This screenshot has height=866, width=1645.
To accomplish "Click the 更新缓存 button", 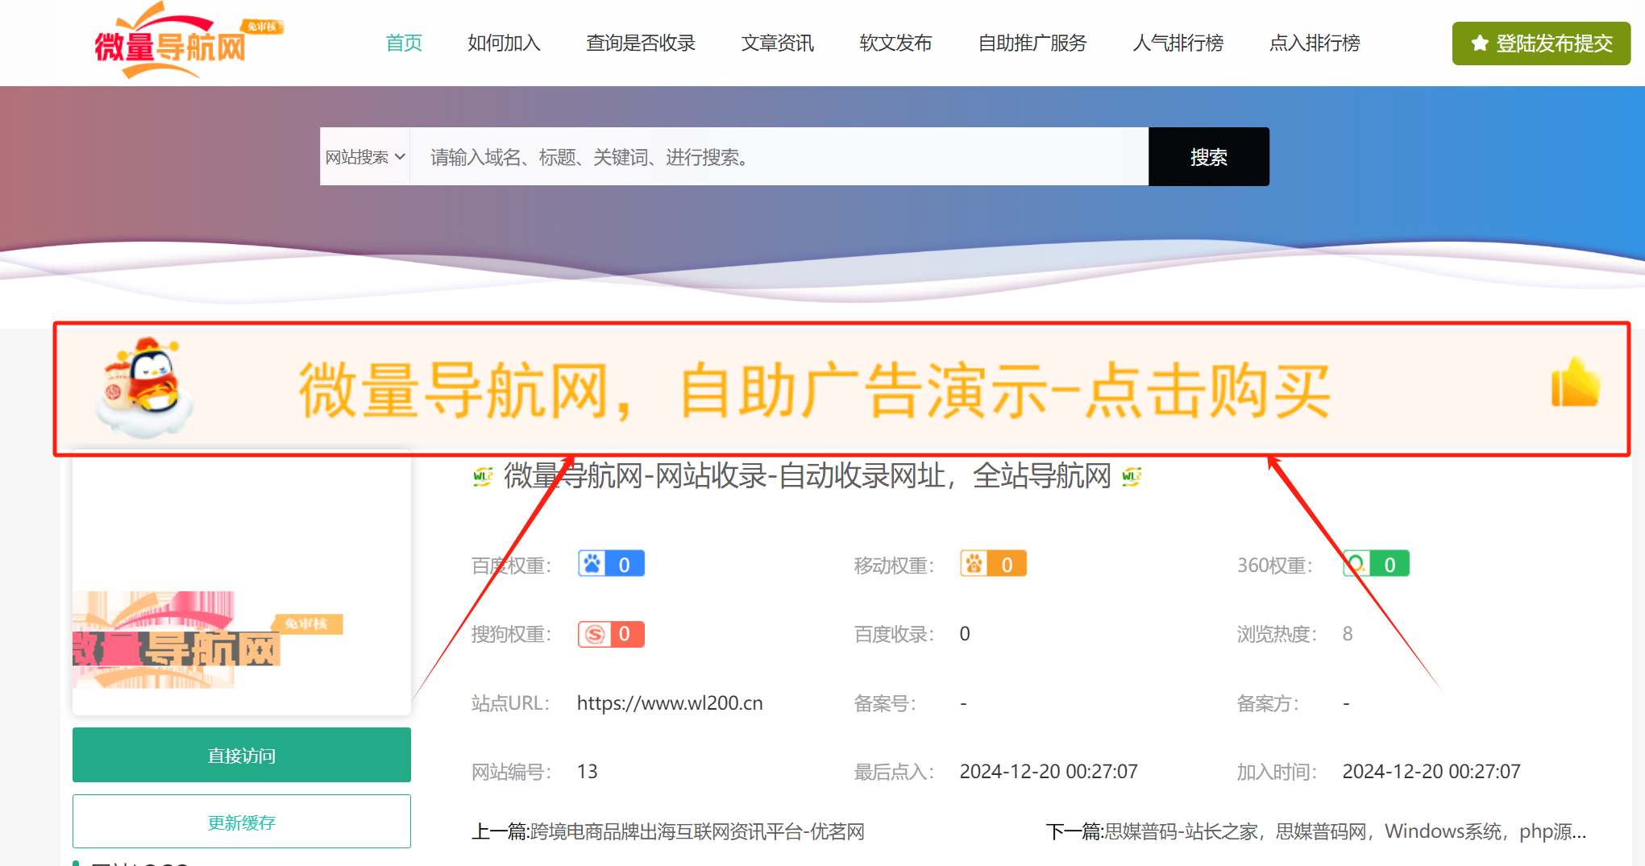I will pyautogui.click(x=242, y=822).
